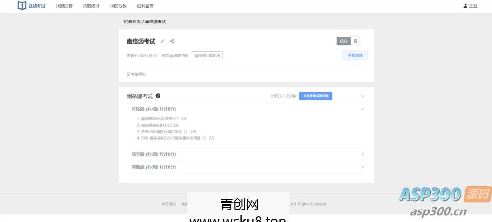Select question 4 about DNS and DHCP servers
Image resolution: width=492 pixels, height=222 pixels.
pyautogui.click(x=176, y=138)
